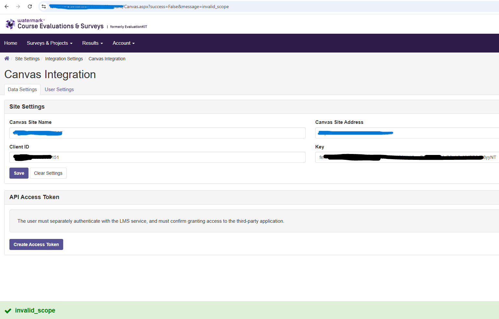Viewport: 499px width, 319px height.
Task: Click the Clear Settings button
Action: pyautogui.click(x=48, y=173)
